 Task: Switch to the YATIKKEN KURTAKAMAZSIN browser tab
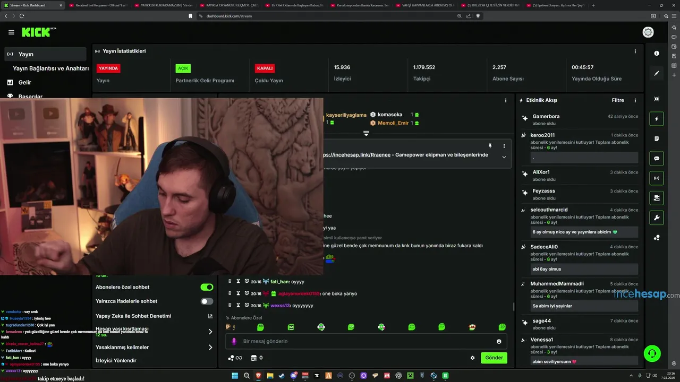(x=163, y=5)
